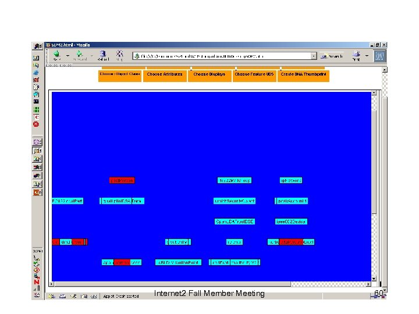Click the canvas horizontal scrollbar thumb
This screenshot has width=419, height=314.
point(172,284)
